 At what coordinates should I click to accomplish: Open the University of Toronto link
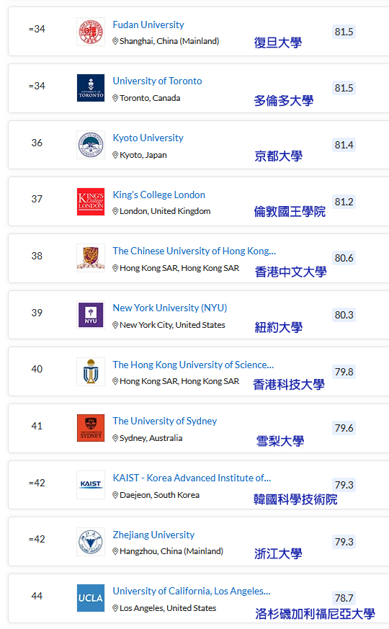point(157,81)
